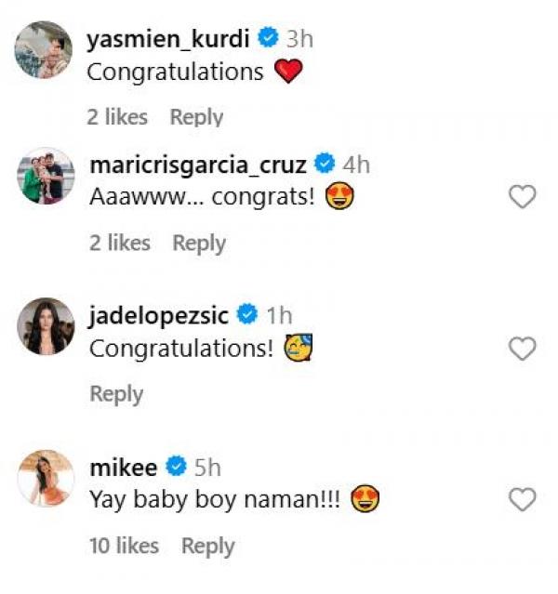Screen dimensions: 558x594
Task: Click mikee's verified badge
Action: point(176,467)
